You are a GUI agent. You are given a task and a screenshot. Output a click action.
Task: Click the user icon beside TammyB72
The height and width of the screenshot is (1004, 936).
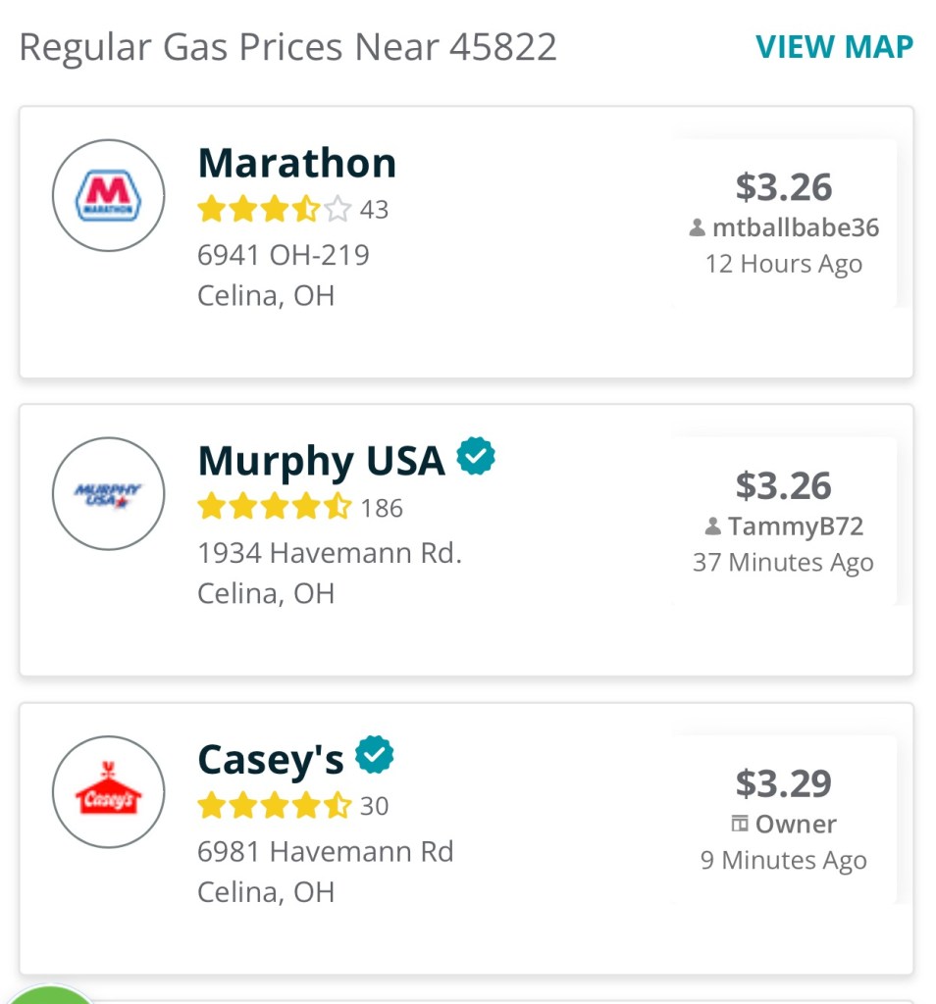[x=713, y=527]
